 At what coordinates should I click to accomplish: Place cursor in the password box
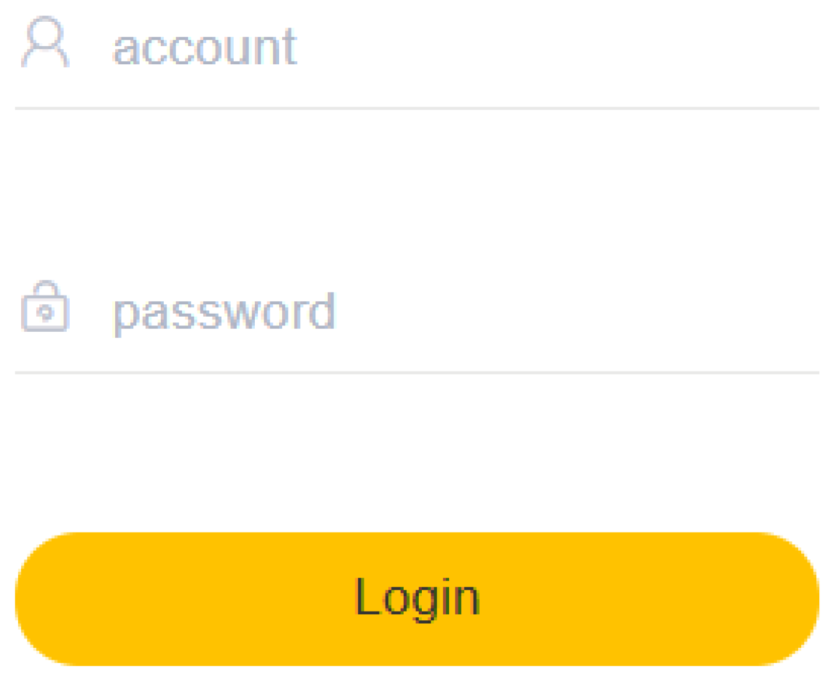click(416, 311)
